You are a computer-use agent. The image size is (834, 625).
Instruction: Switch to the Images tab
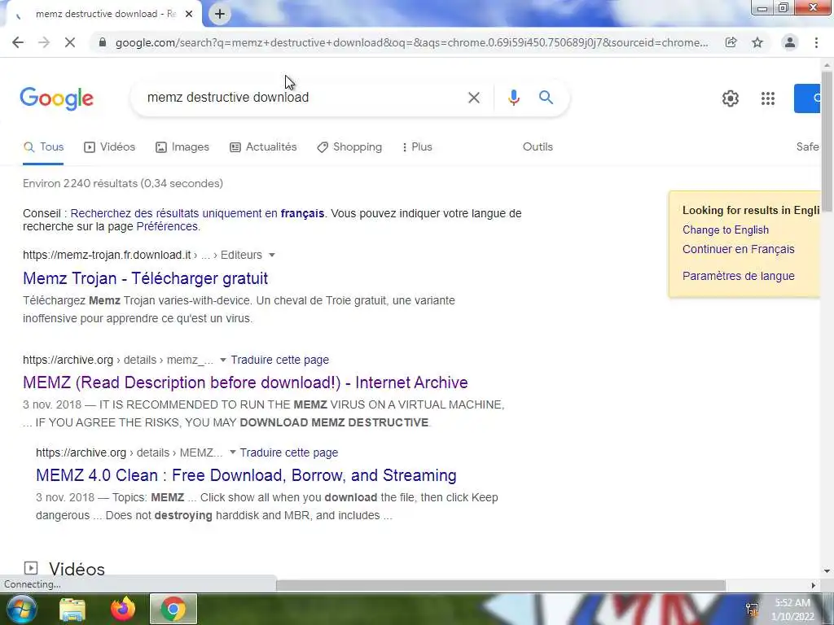pos(182,147)
